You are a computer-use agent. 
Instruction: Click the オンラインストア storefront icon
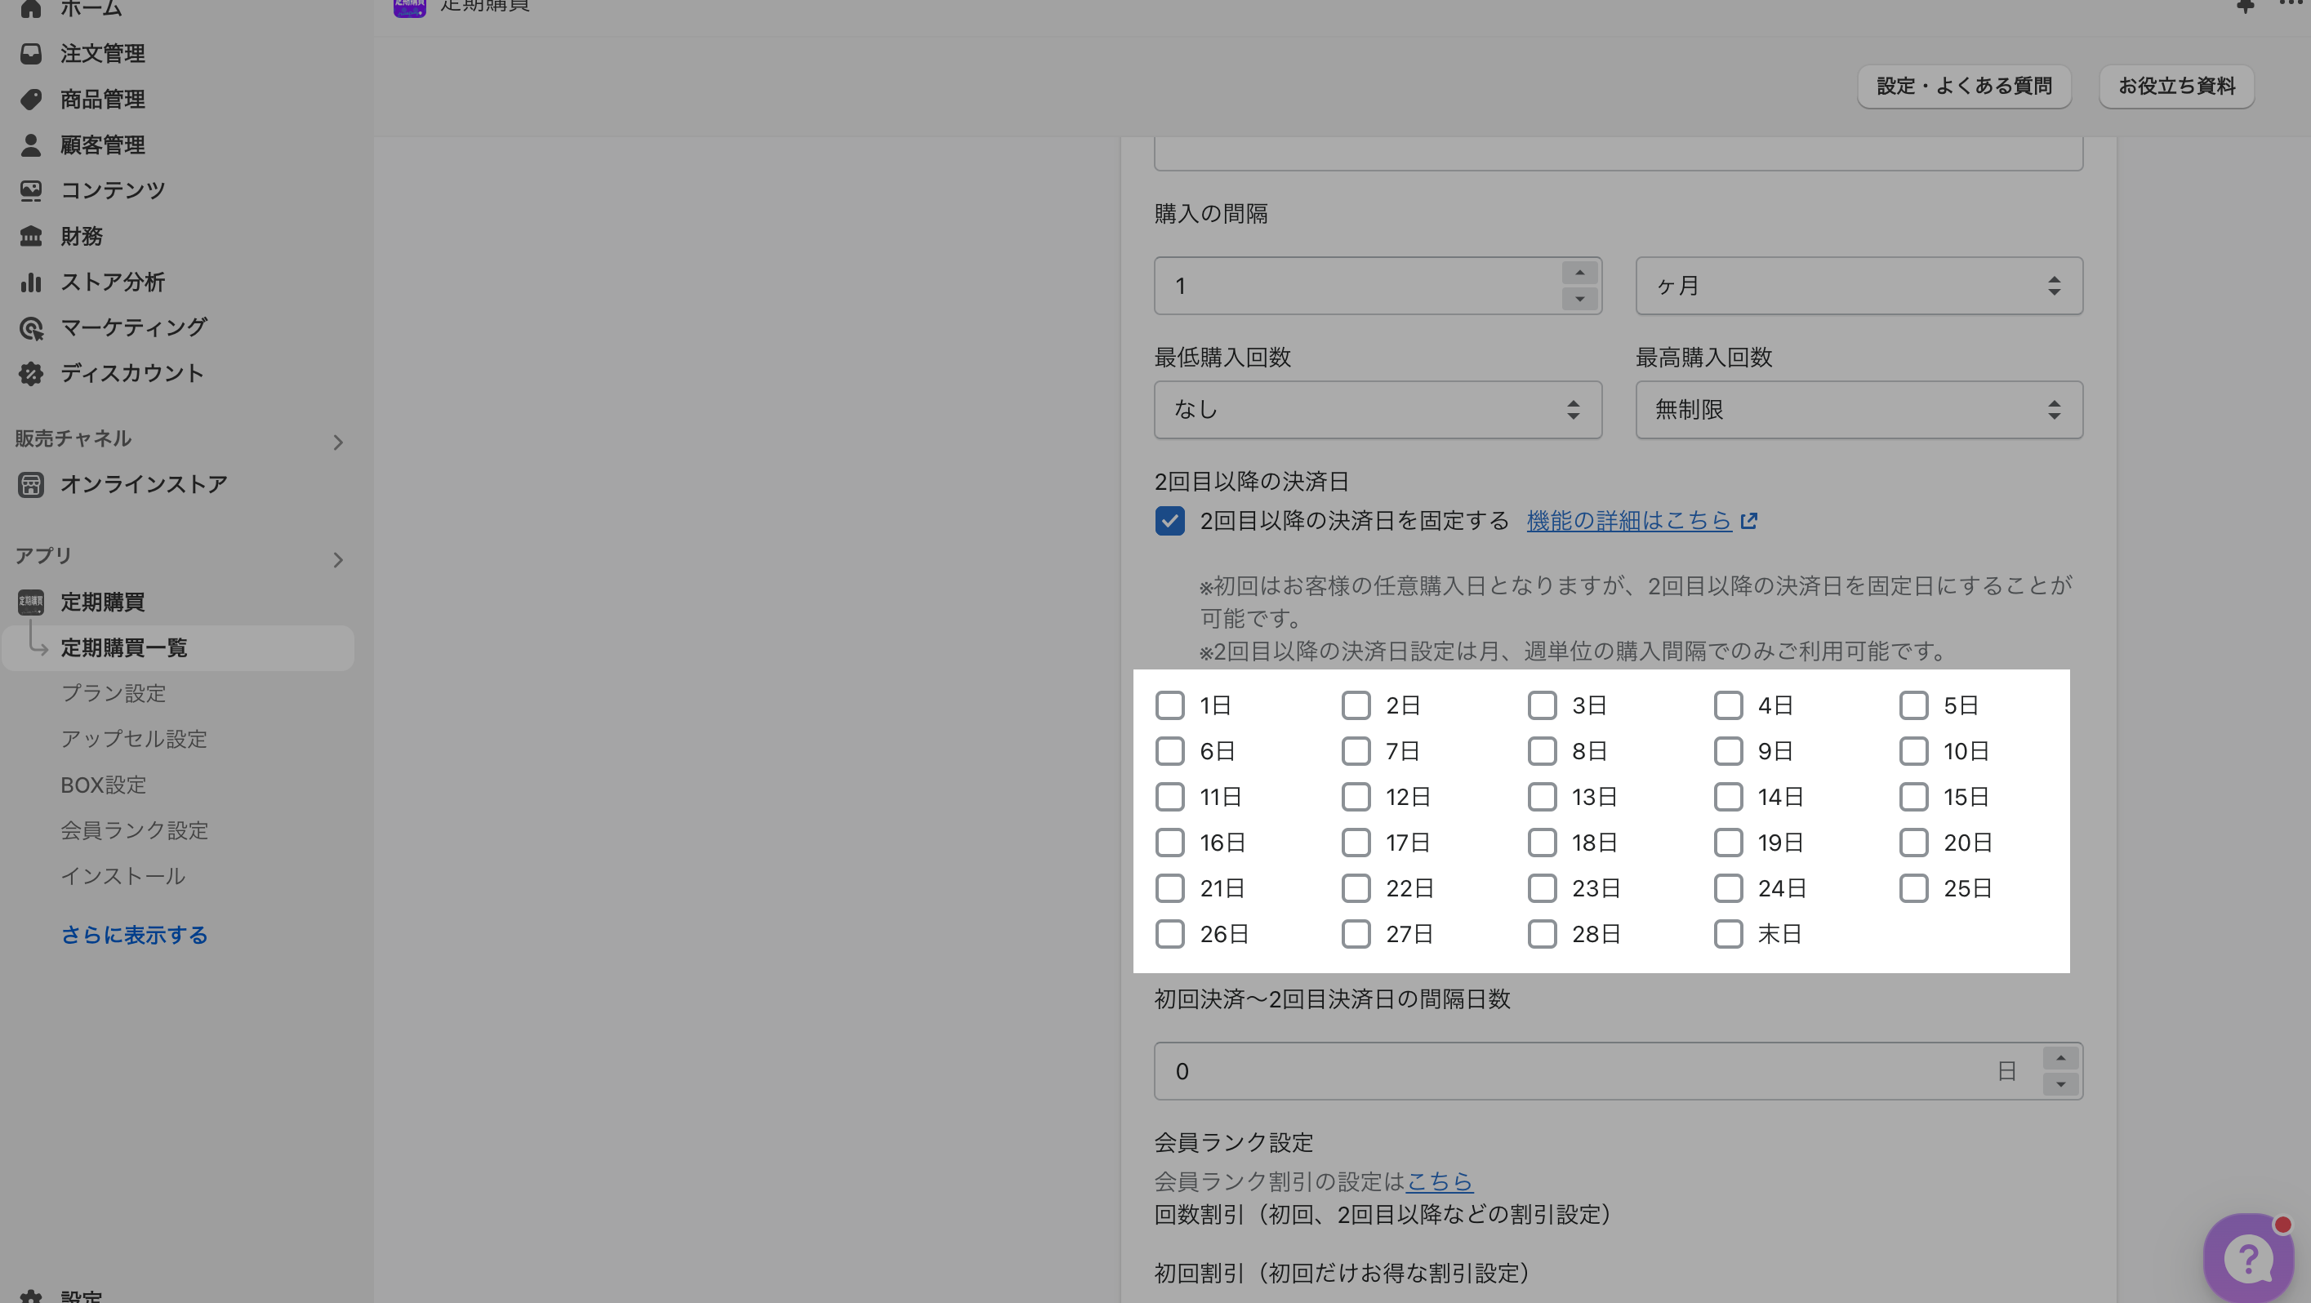click(x=30, y=485)
